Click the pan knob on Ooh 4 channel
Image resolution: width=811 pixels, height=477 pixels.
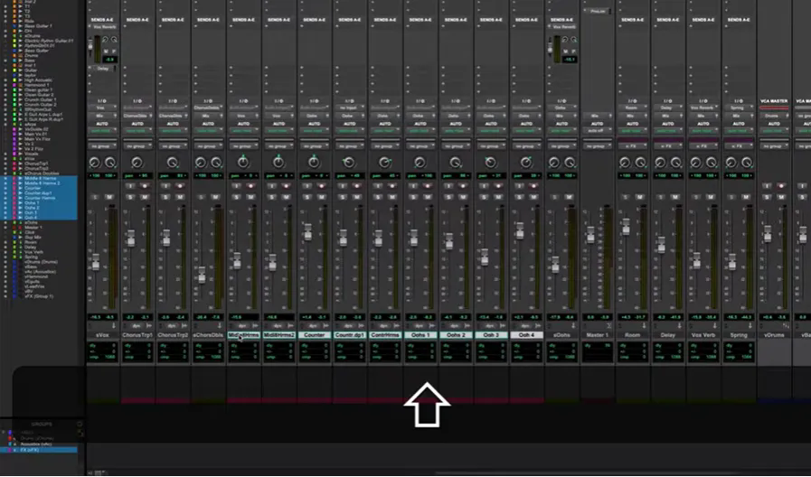click(x=526, y=163)
